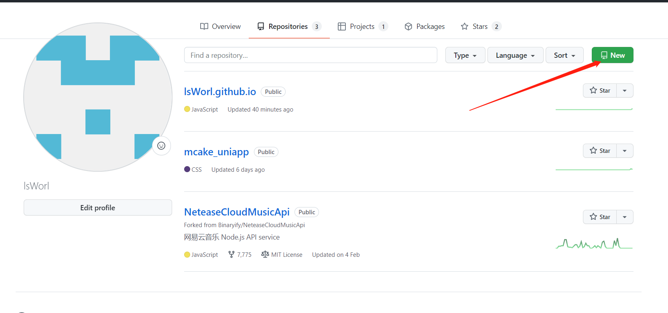Go to the Packages tab
Image resolution: width=668 pixels, height=313 pixels.
(424, 26)
